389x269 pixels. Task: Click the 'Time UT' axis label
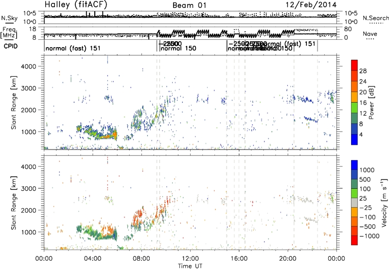(x=190, y=266)
